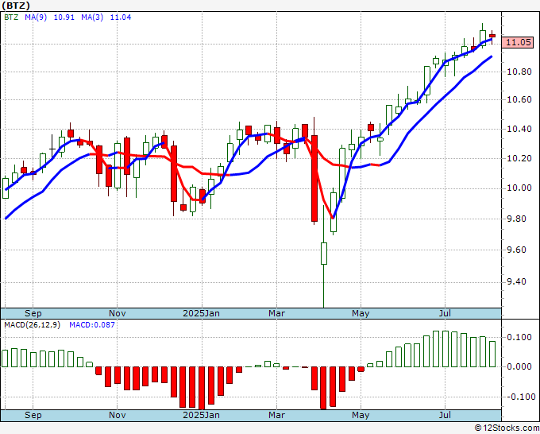Click Sep on the price chart time axis

coord(33,313)
